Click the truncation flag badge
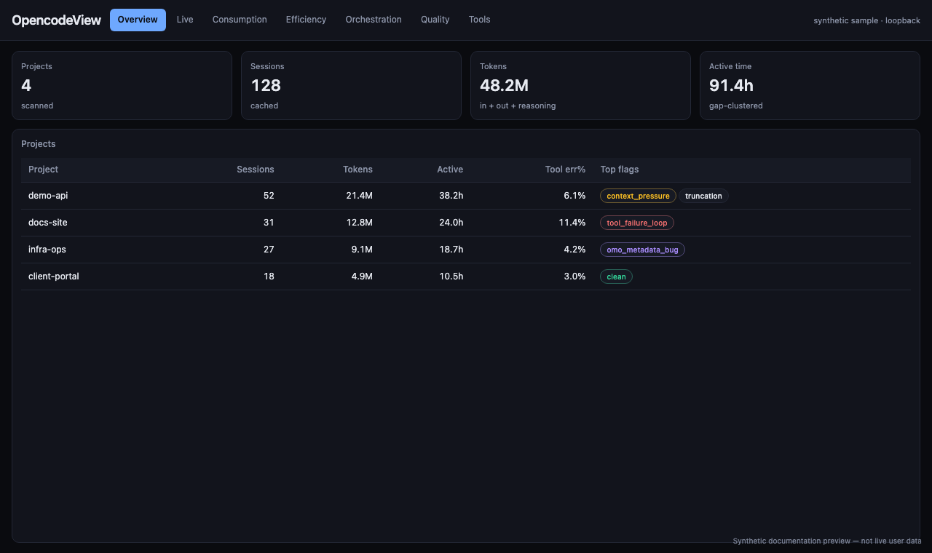Screen dimensions: 932x553 coord(703,196)
